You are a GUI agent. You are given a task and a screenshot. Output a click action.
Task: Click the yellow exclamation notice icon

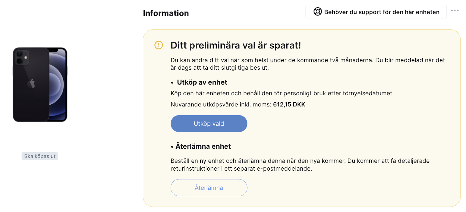158,45
